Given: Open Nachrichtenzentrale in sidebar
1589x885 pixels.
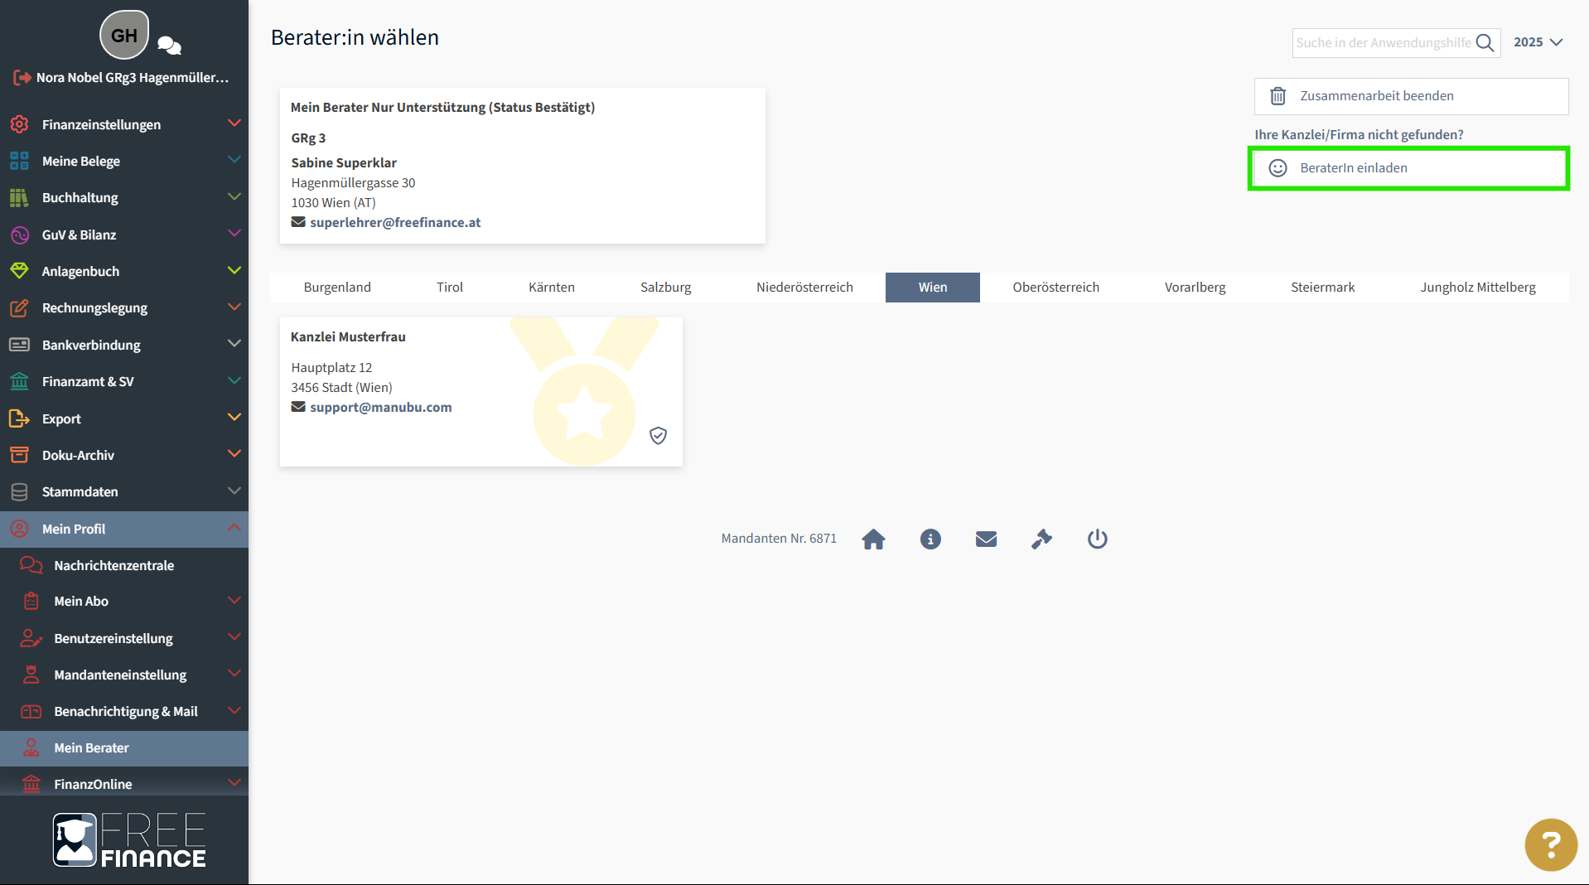Looking at the screenshot, I should click(x=114, y=565).
